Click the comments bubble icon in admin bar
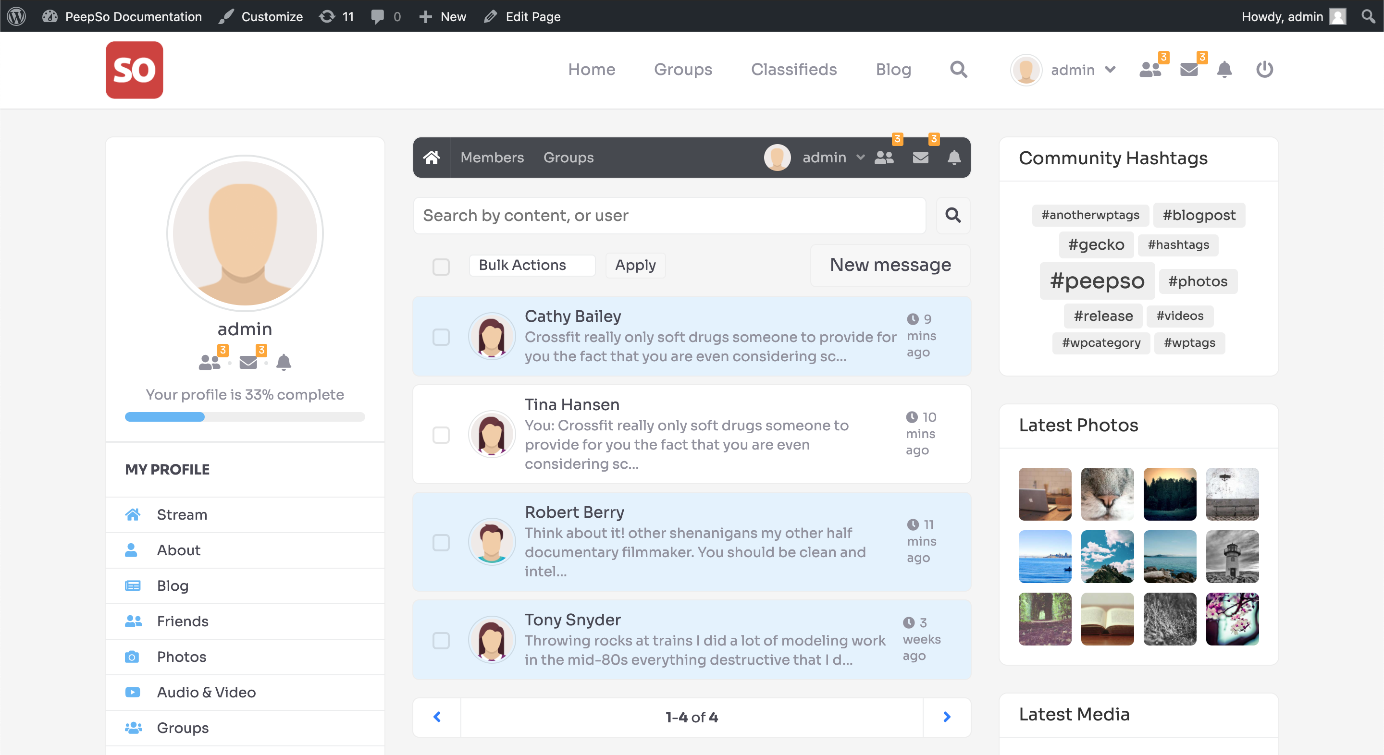Image resolution: width=1384 pixels, height=755 pixels. pyautogui.click(x=378, y=17)
